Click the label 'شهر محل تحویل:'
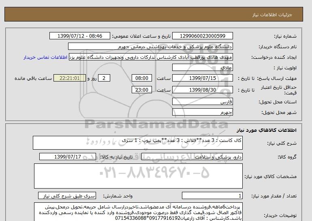 [279, 112]
